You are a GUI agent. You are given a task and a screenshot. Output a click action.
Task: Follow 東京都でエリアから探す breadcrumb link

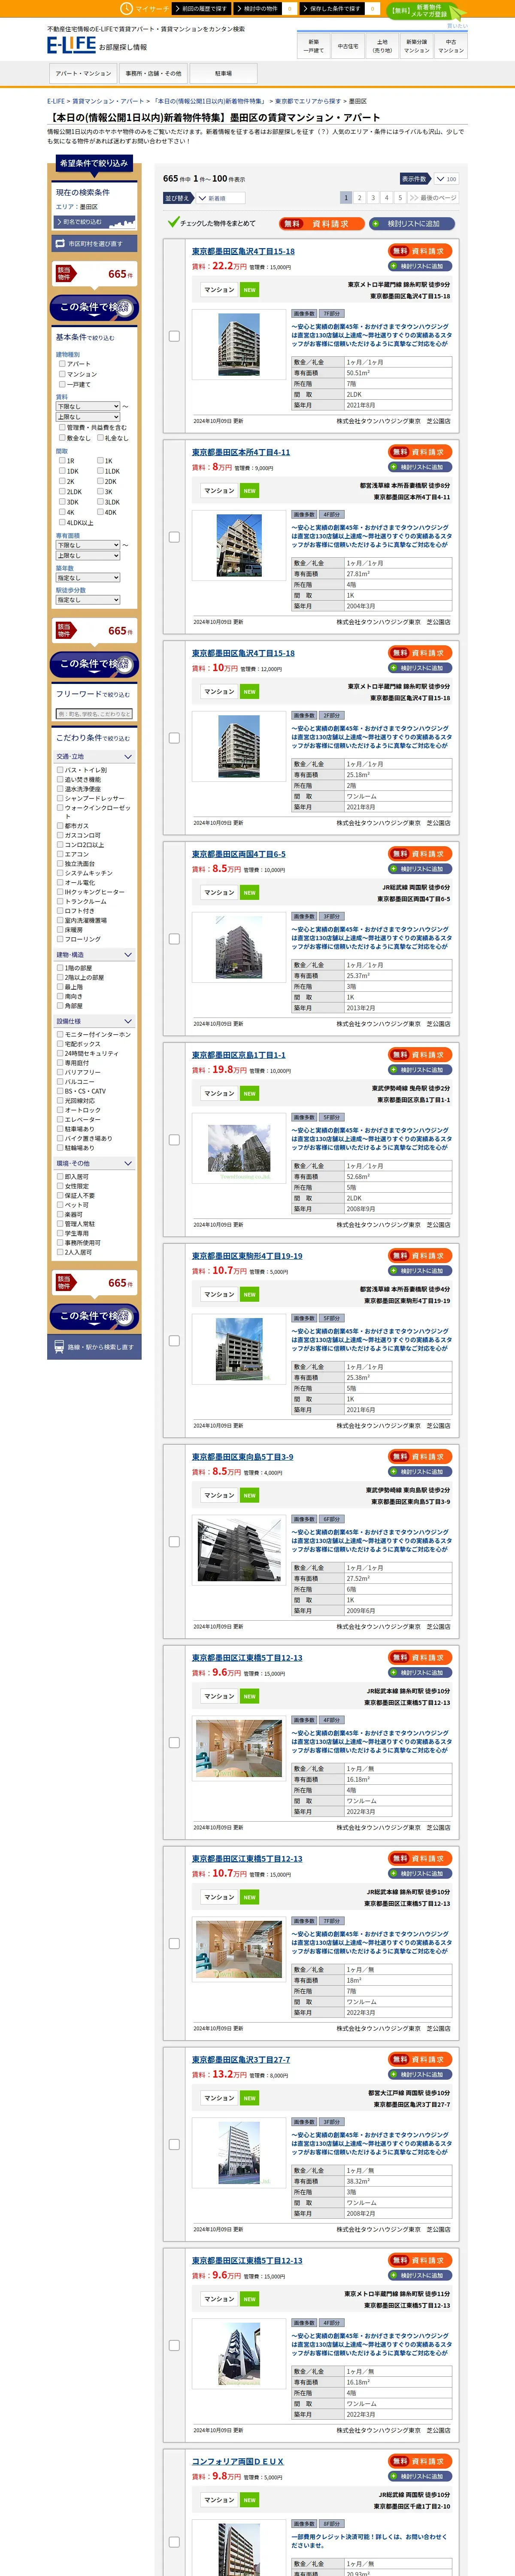tap(308, 101)
